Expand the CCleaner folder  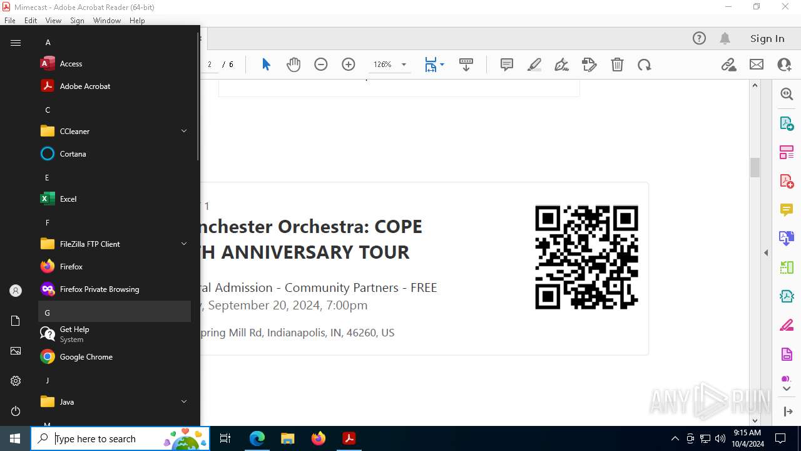click(x=115, y=132)
